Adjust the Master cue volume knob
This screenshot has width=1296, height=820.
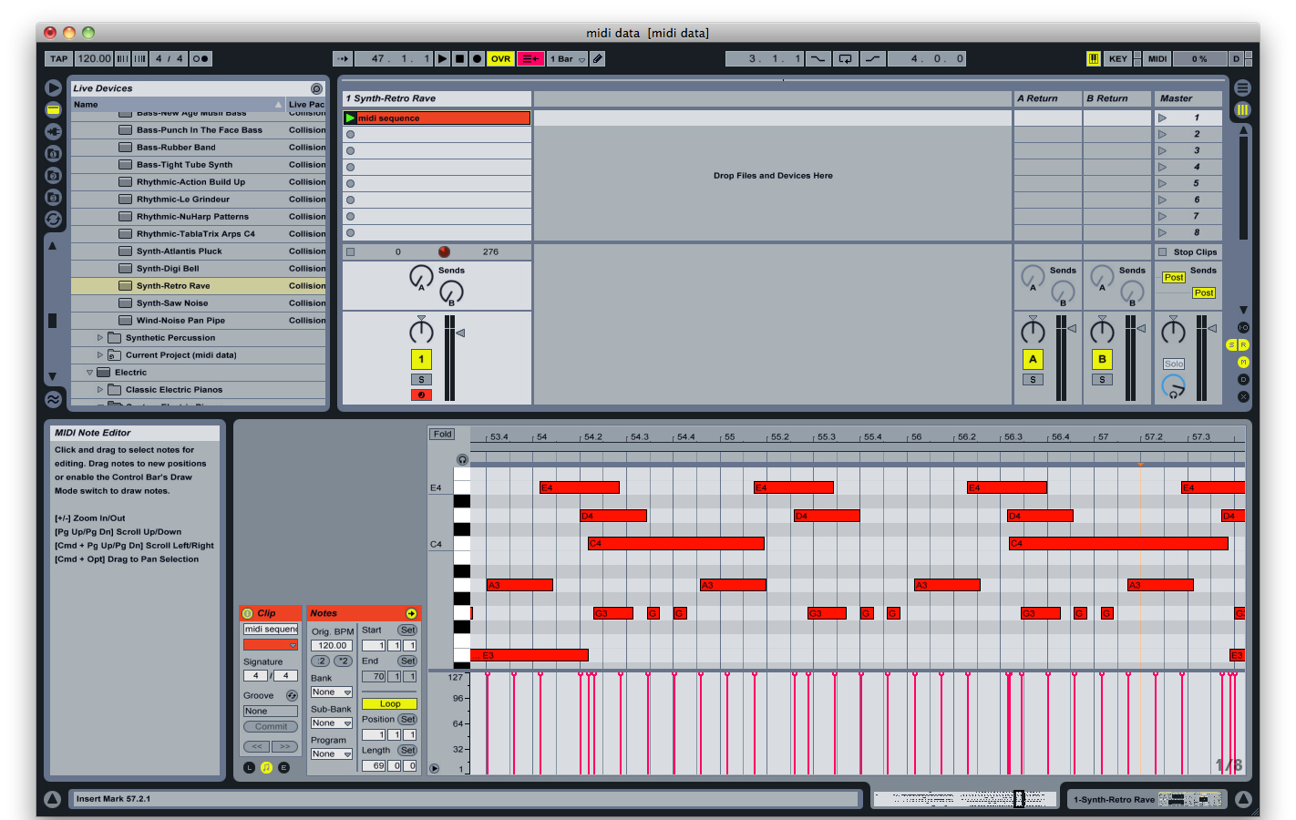click(1174, 386)
